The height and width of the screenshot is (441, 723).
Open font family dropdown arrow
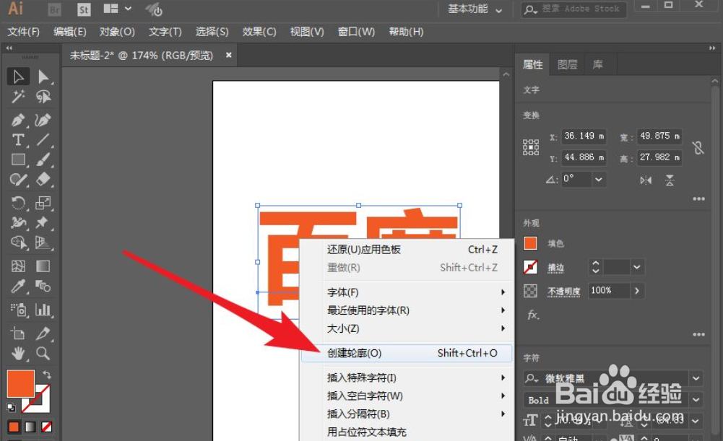coord(696,378)
